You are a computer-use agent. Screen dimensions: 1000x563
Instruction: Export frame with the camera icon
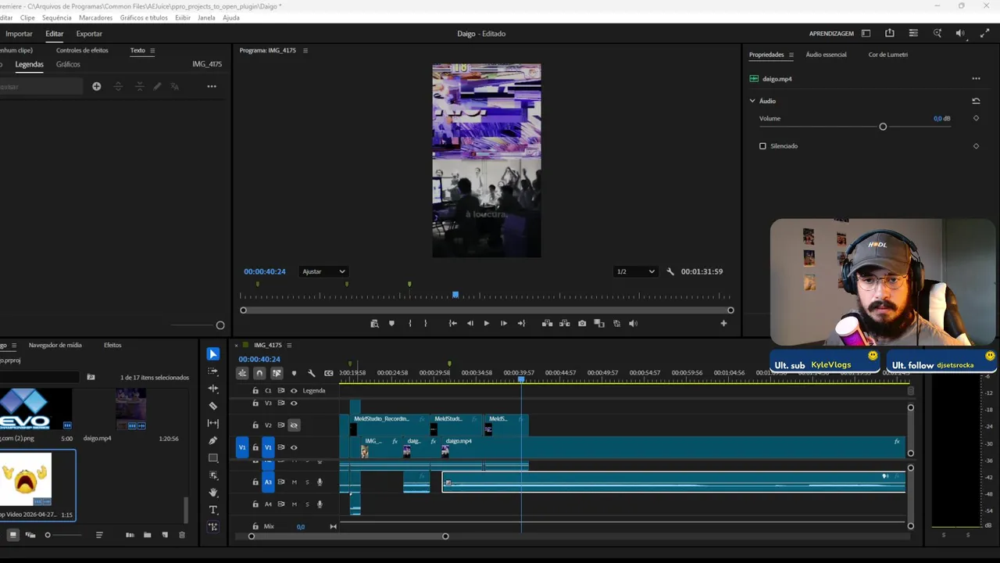click(582, 323)
